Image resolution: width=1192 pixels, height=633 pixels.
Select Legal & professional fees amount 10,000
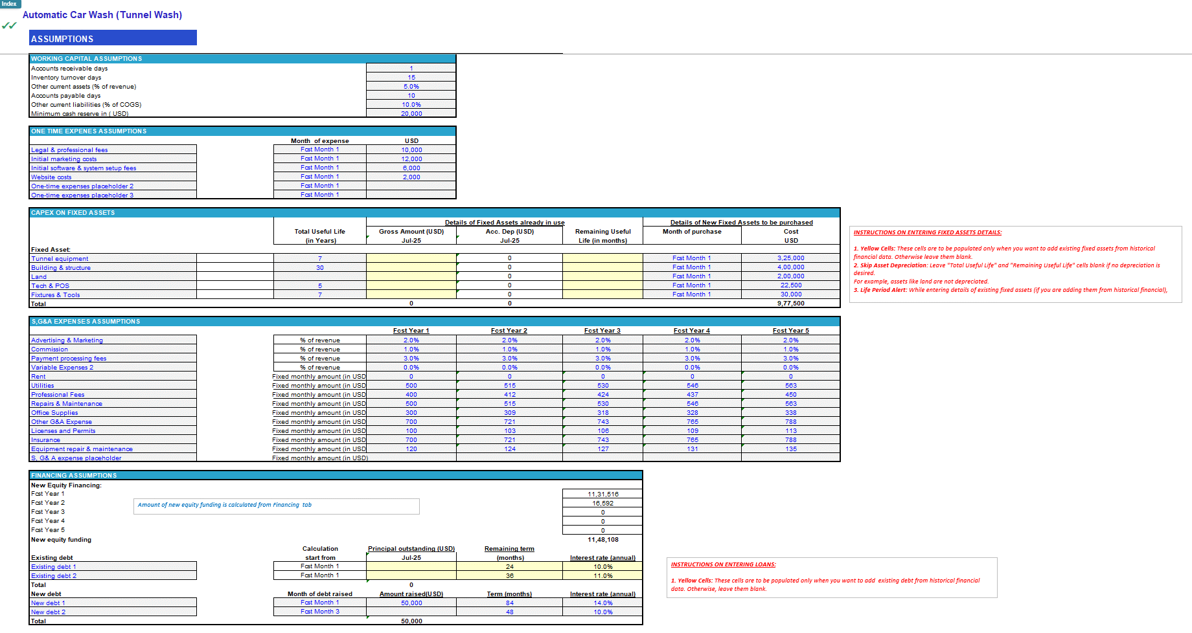coord(411,150)
